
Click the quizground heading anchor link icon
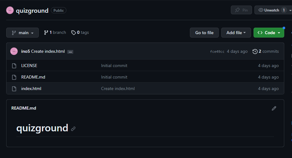73,129
